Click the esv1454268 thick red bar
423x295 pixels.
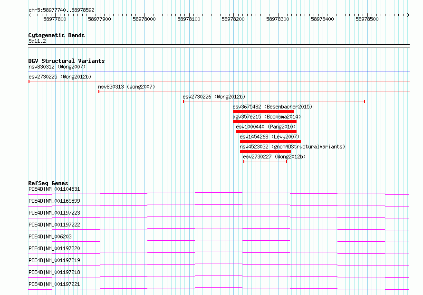point(270,141)
